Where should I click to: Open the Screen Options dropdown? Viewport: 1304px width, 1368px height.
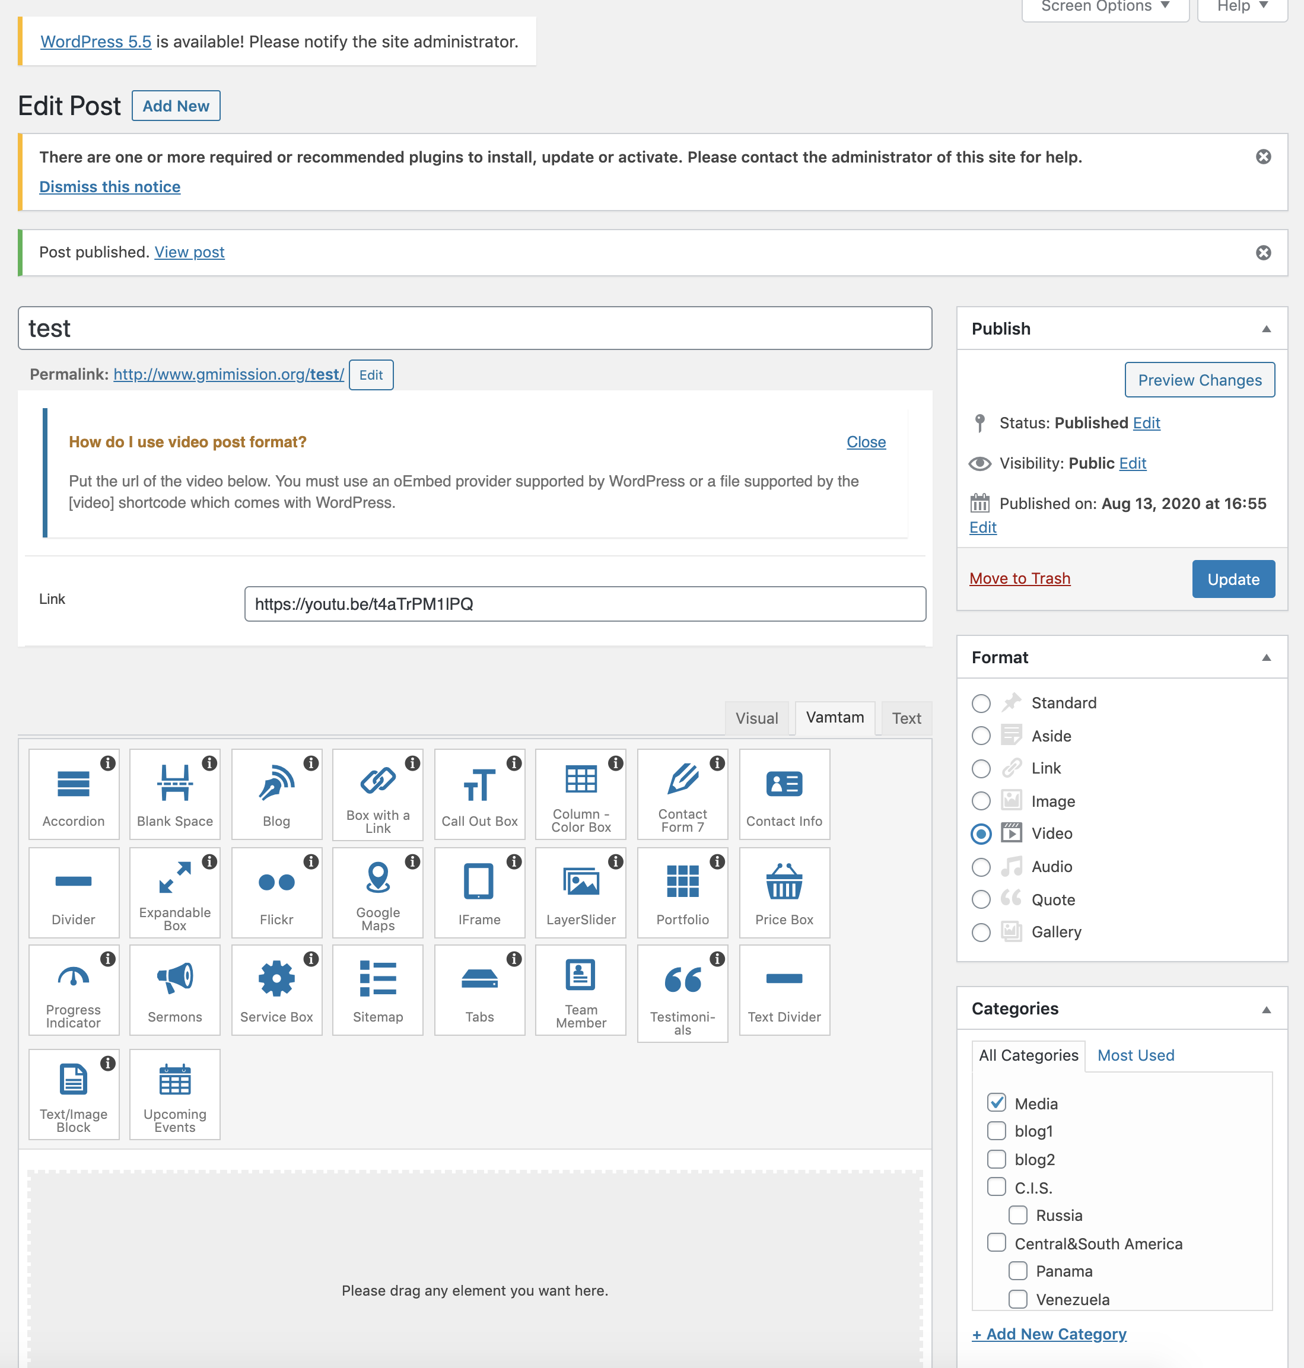[x=1105, y=7]
